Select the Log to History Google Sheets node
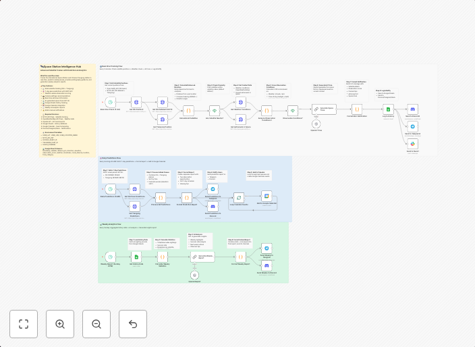 (389, 109)
